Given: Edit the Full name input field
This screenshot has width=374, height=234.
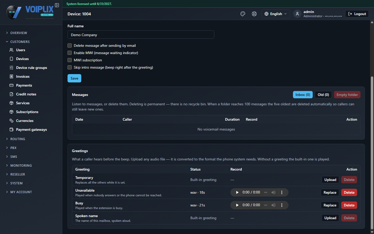Looking at the screenshot, I should coord(141,35).
